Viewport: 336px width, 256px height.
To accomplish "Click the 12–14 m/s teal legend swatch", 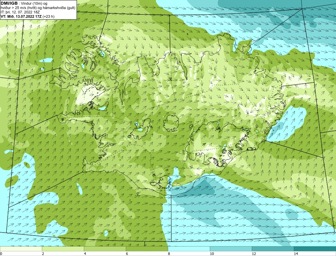I will (x=273, y=249).
